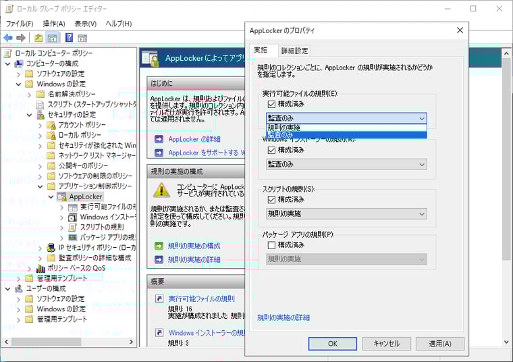Screen dimensions: 513x362
Task: Open the ヘルプ(H) menu
Action: point(118,24)
